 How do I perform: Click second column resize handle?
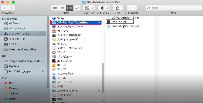pos(157,101)
